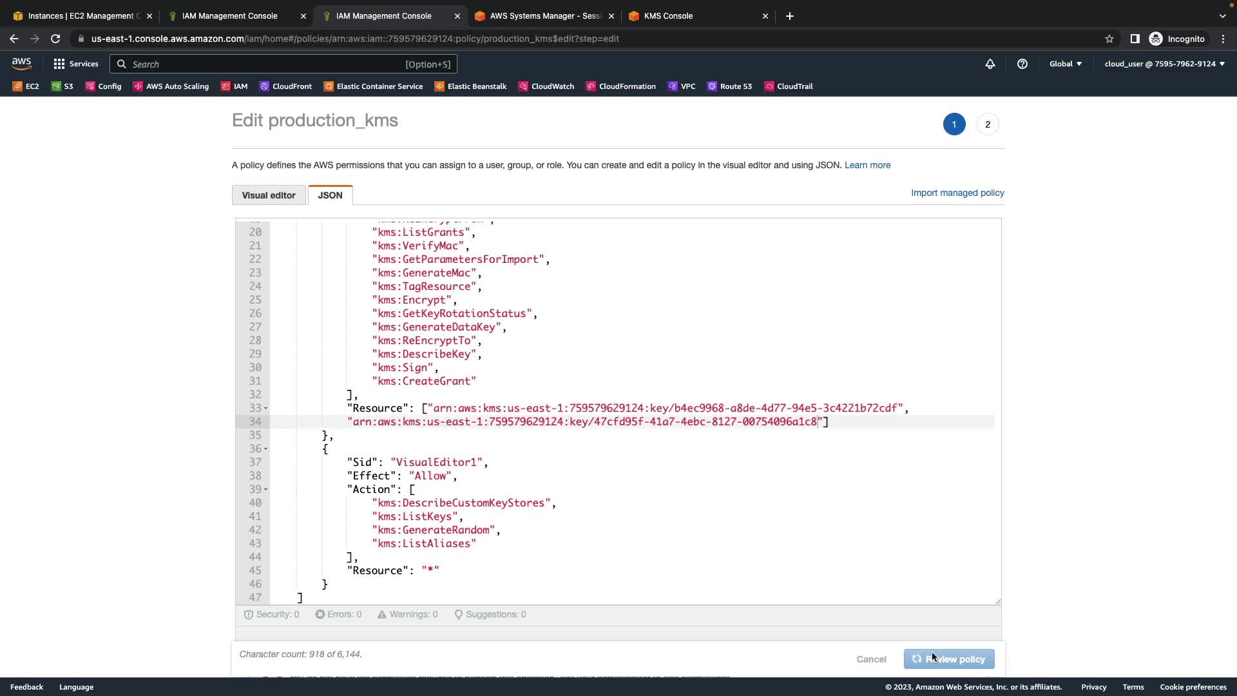The image size is (1237, 696).
Task: Click the help question mark icon
Action: tap(1022, 64)
